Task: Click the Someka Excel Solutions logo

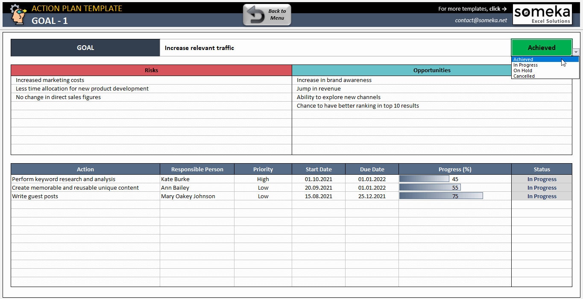Action: point(542,14)
